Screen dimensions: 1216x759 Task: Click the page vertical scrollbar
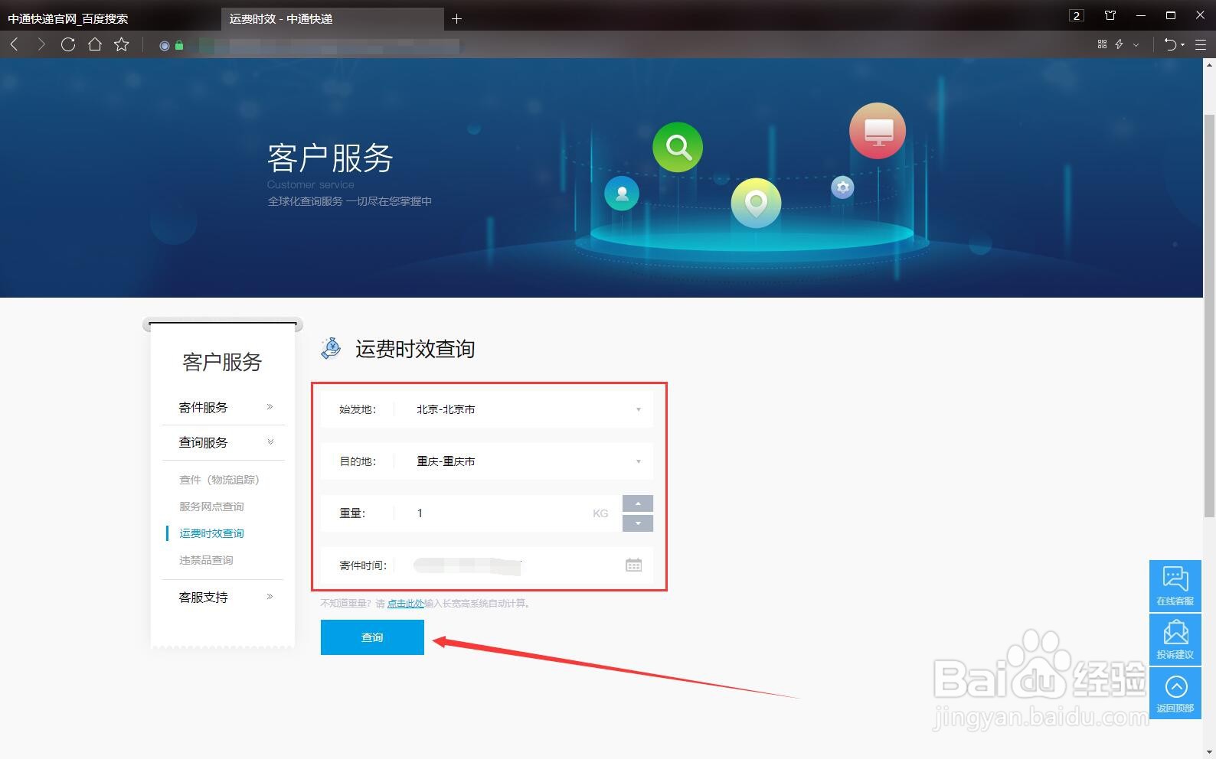[1210, 315]
